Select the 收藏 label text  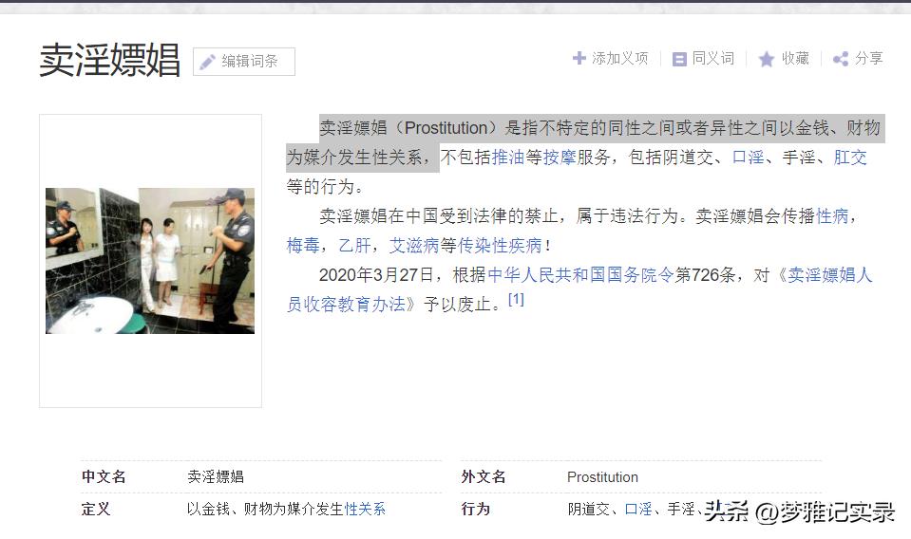pos(795,59)
